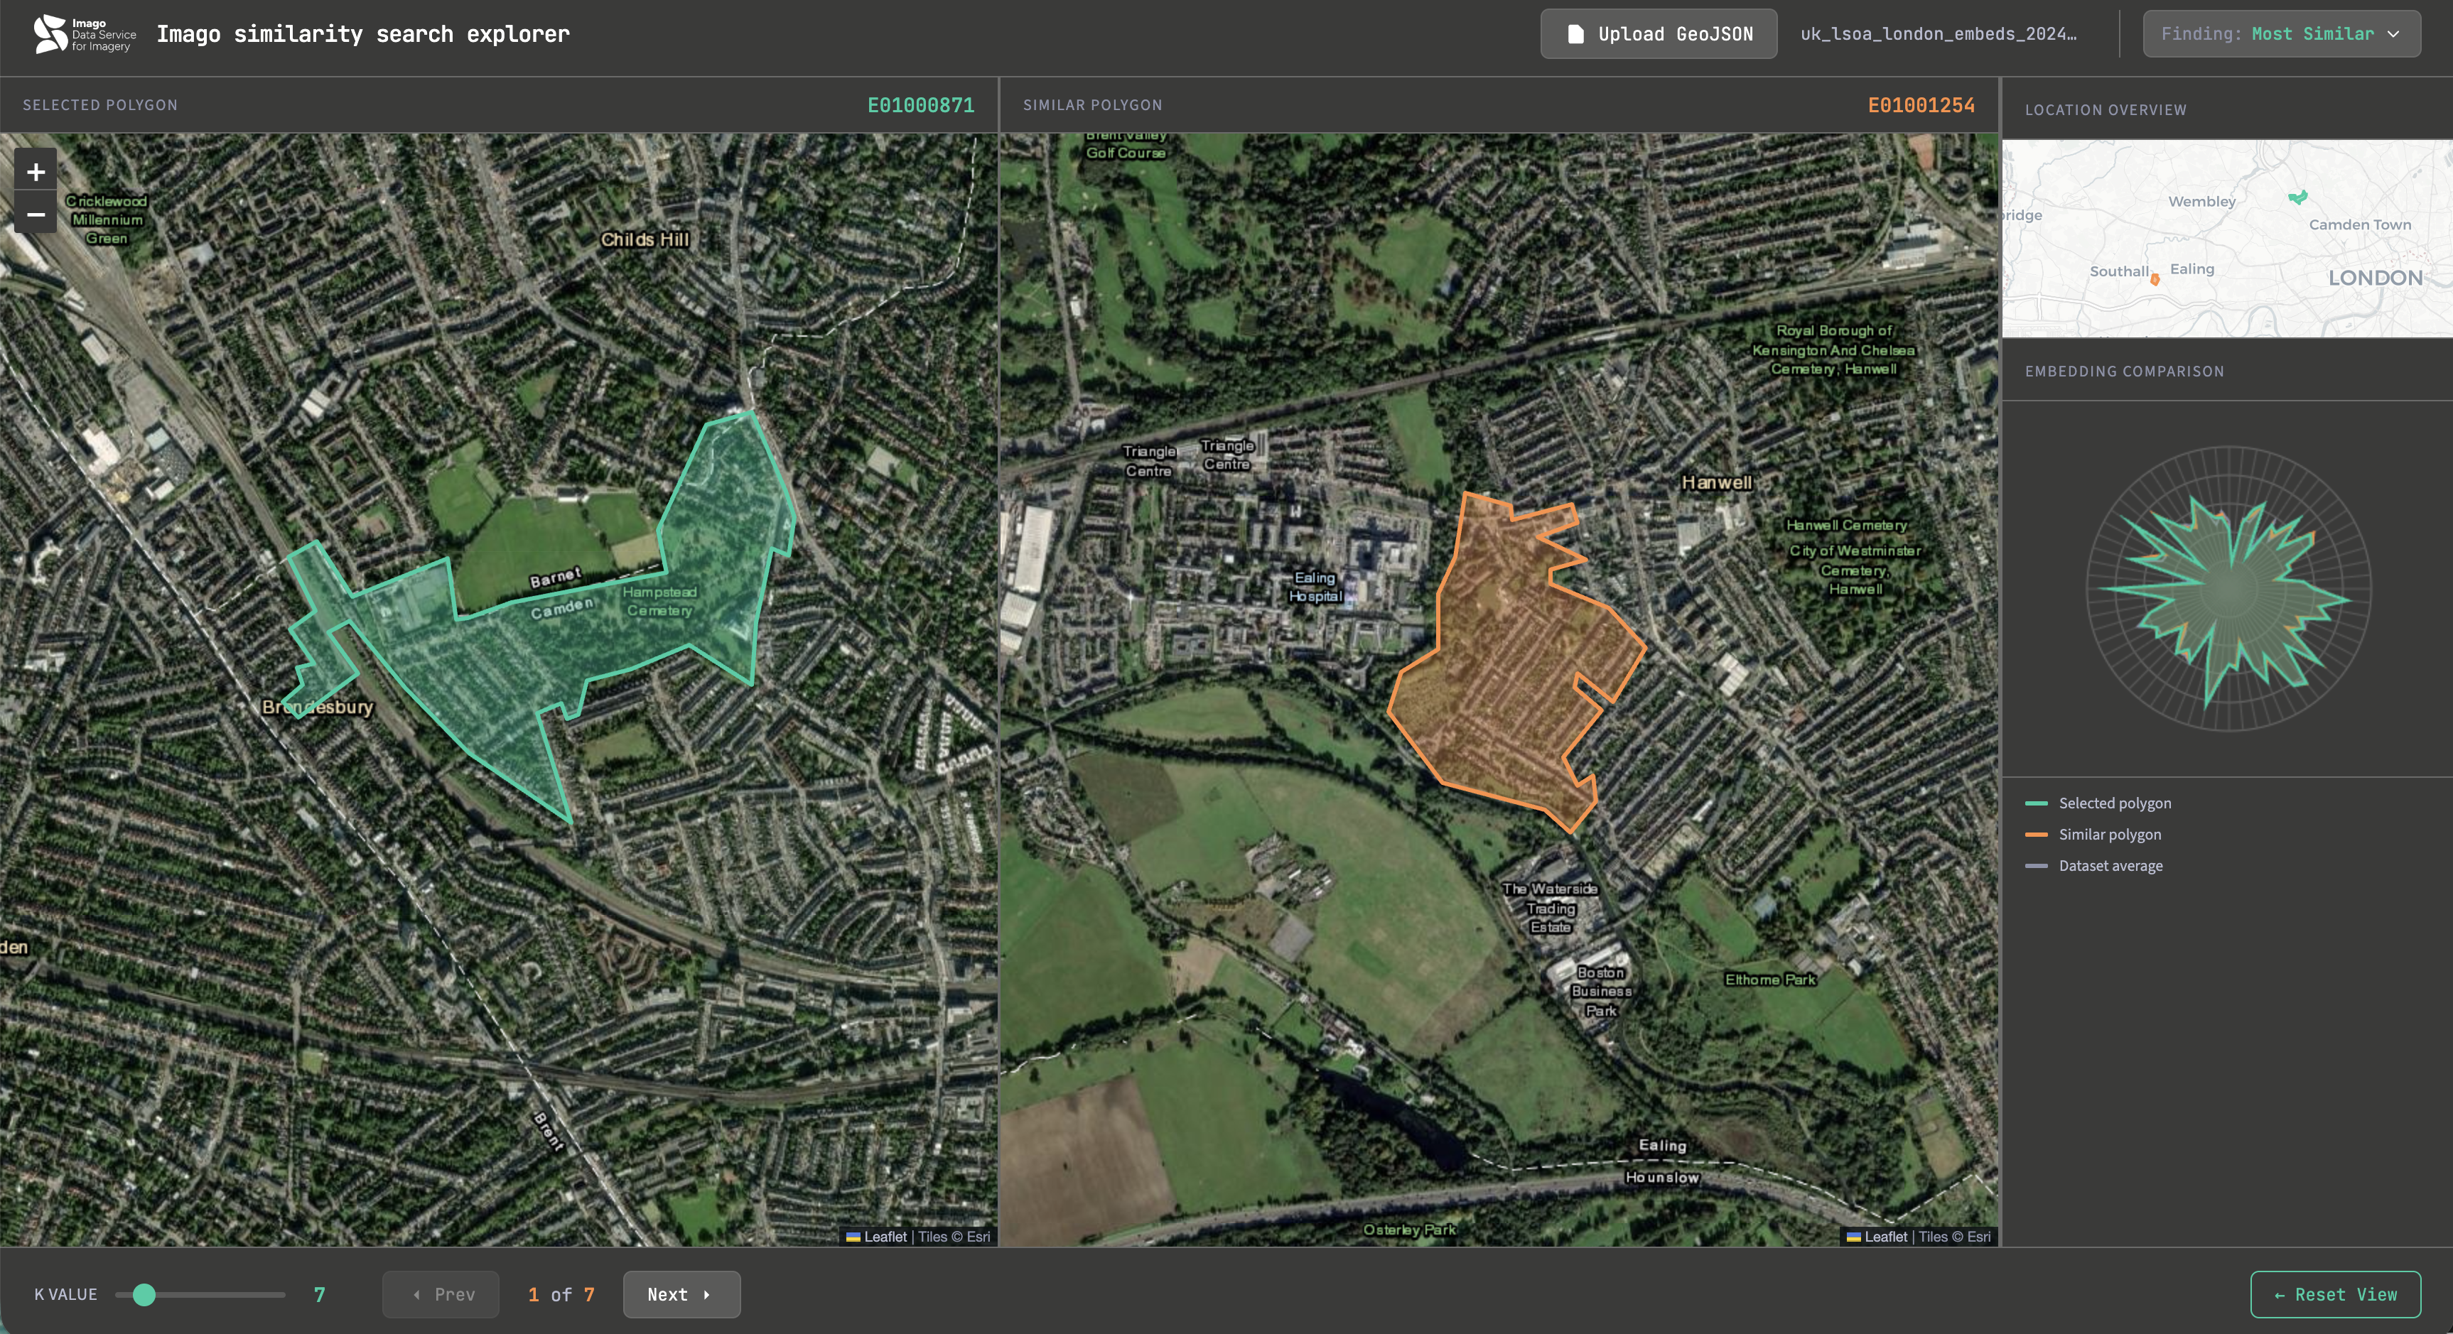2453x1334 pixels.
Task: Click the similar polygon ID E01001254
Action: pos(1921,106)
